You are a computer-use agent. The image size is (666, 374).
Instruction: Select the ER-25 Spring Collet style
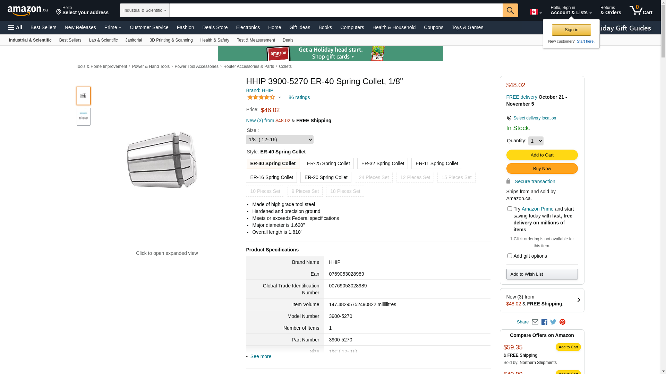pos(328,163)
